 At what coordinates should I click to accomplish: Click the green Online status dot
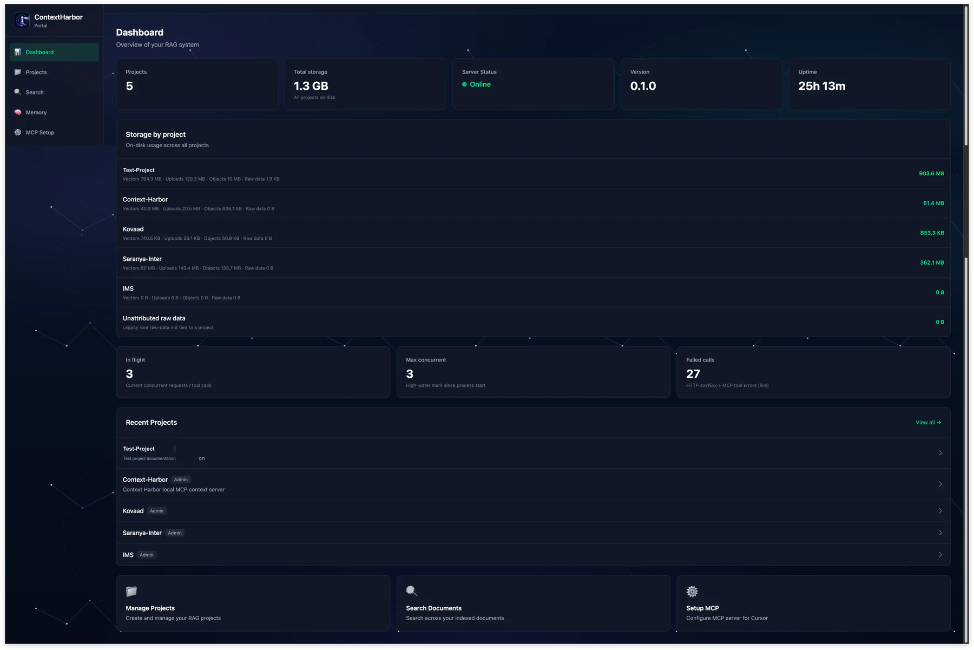pyautogui.click(x=464, y=84)
